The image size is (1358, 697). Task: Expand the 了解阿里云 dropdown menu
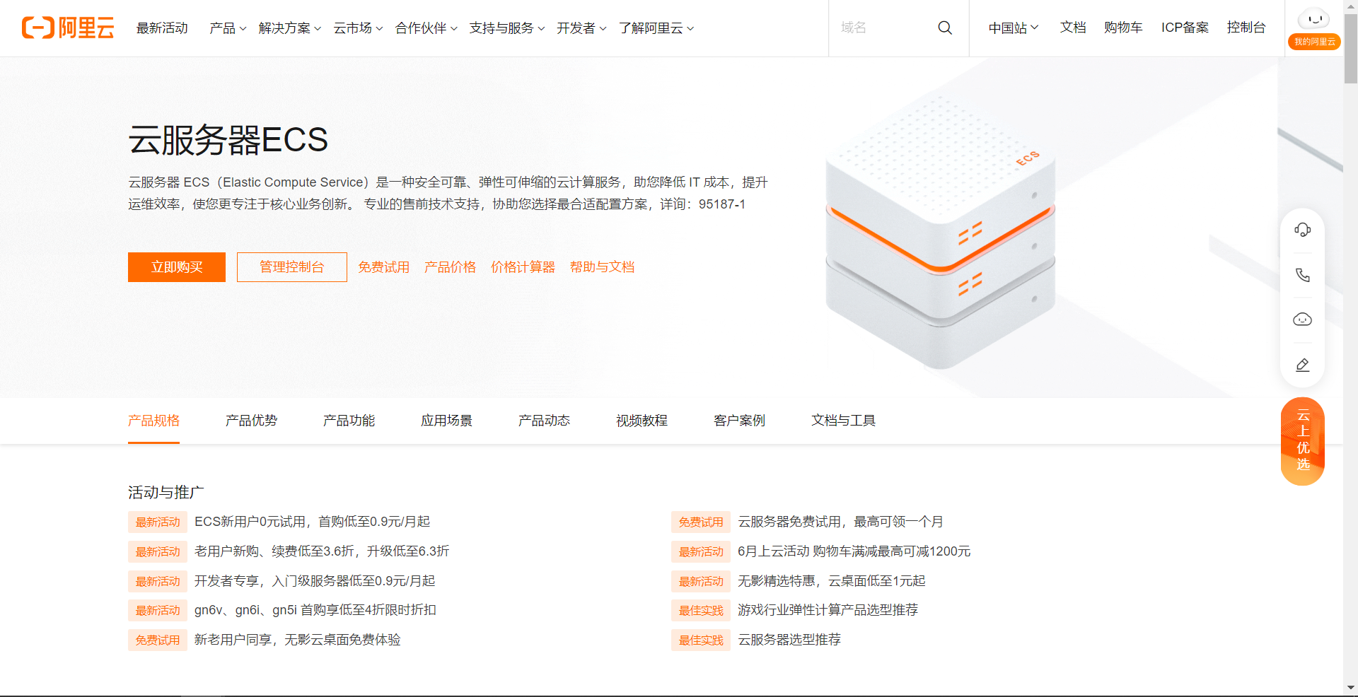[x=656, y=28]
